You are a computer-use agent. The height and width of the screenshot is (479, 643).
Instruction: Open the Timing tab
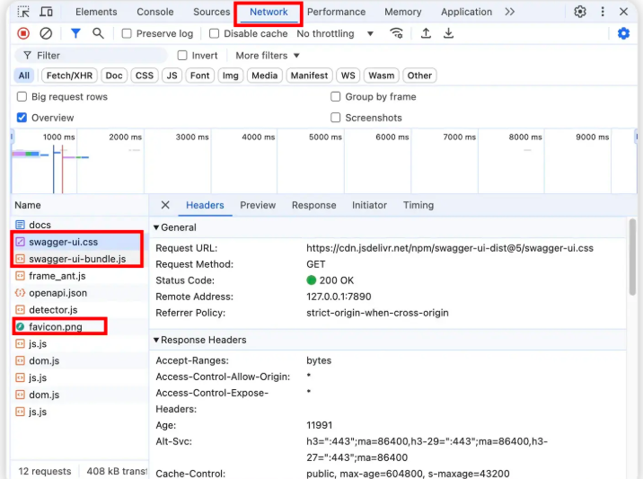pyautogui.click(x=418, y=205)
